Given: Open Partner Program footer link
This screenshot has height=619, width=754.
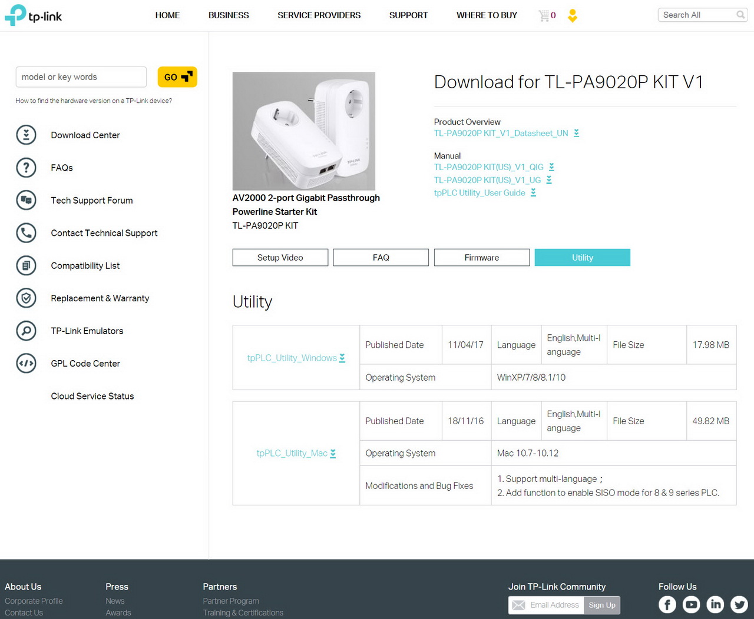Looking at the screenshot, I should 231,601.
